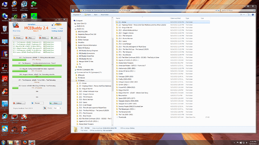259x145 pixels.
Task: Open mp4muxer desktop shortcut
Action: (x=34, y=5)
